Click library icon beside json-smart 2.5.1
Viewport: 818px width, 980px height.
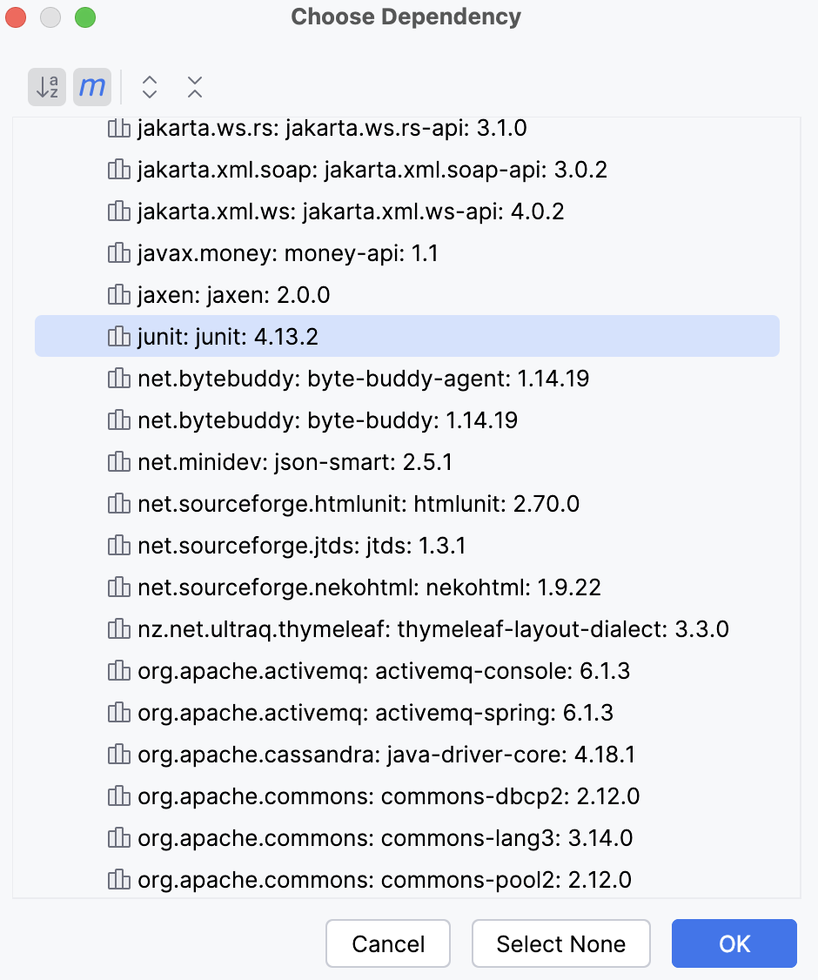[117, 462]
